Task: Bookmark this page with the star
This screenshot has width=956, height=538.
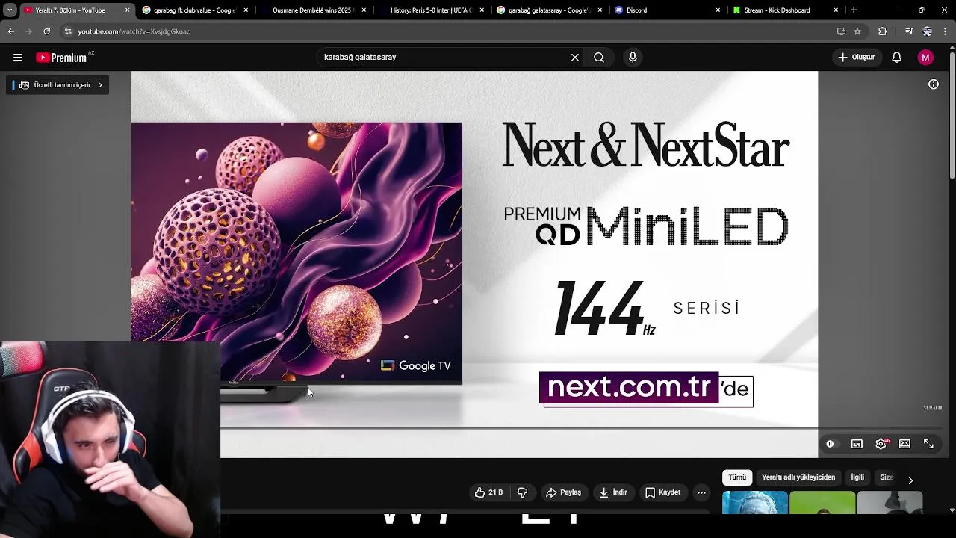Action: [857, 31]
